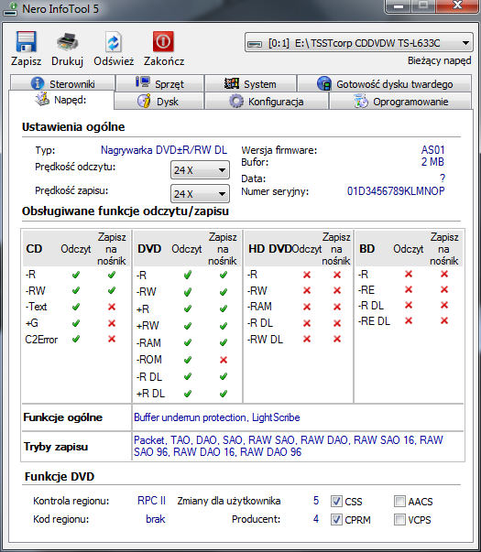Viewport: 481px width, 552px height.
Task: Click the red X for HD DVD -RAM Odczyt
Action: pos(307,307)
